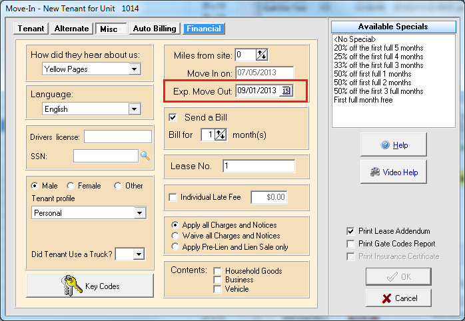This screenshot has height=321, width=465.
Task: Uncheck Print Lease Addendum
Action: pyautogui.click(x=350, y=231)
